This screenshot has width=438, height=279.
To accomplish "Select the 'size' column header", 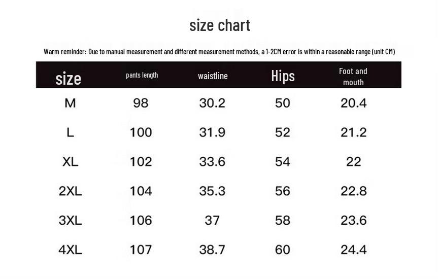I will [68, 78].
